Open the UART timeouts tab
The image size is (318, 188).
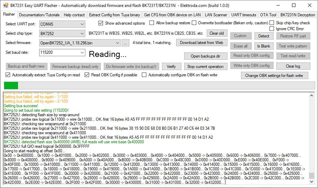point(243,15)
